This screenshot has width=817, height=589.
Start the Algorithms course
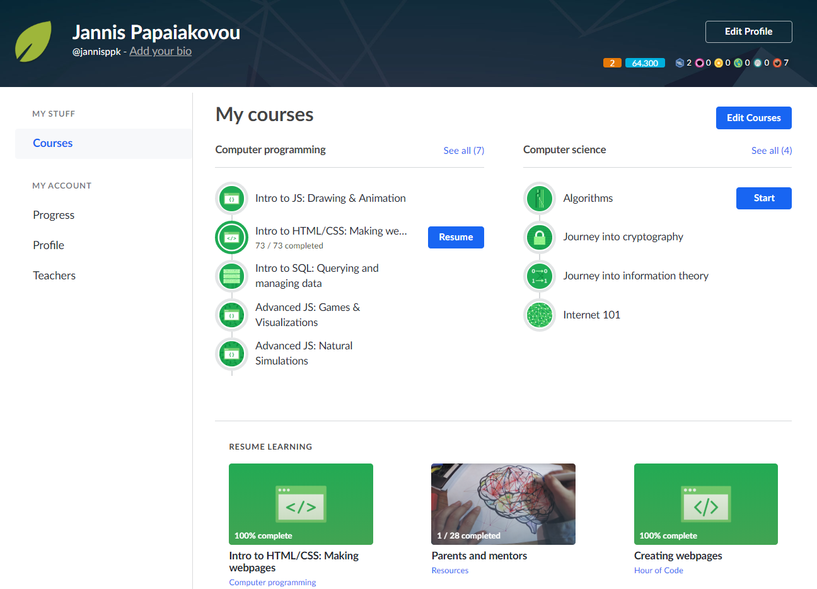(x=763, y=198)
